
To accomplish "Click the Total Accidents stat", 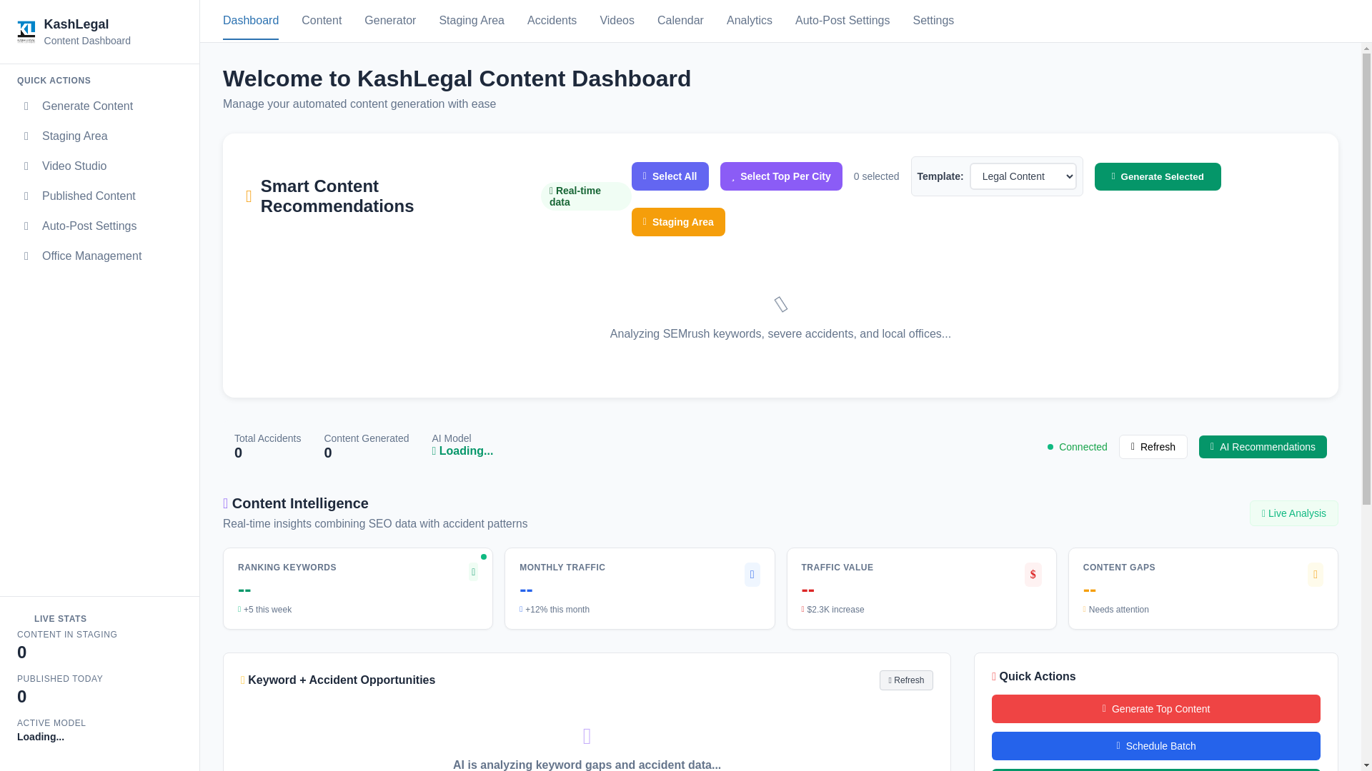I will pos(267,447).
